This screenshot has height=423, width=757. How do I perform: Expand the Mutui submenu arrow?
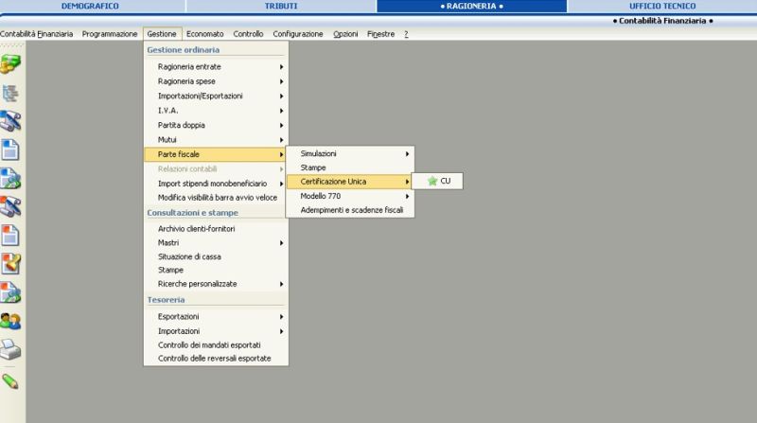pos(281,140)
